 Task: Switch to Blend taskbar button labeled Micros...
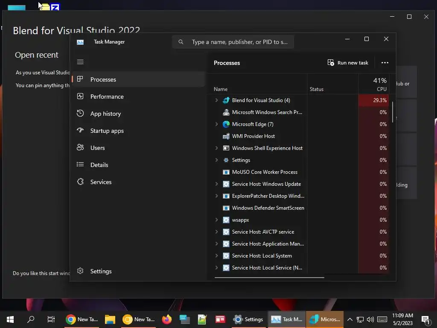pos(325,319)
